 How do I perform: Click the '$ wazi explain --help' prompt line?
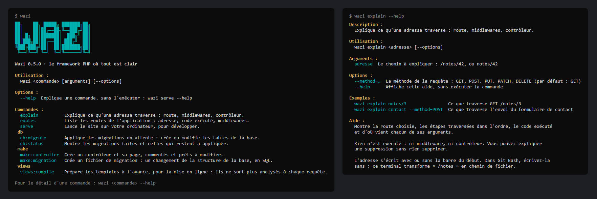coord(377,16)
